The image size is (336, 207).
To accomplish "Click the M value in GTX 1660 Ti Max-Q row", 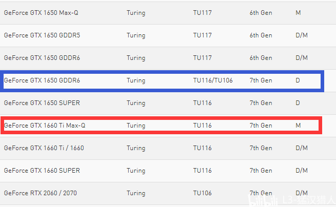I will point(298,126).
